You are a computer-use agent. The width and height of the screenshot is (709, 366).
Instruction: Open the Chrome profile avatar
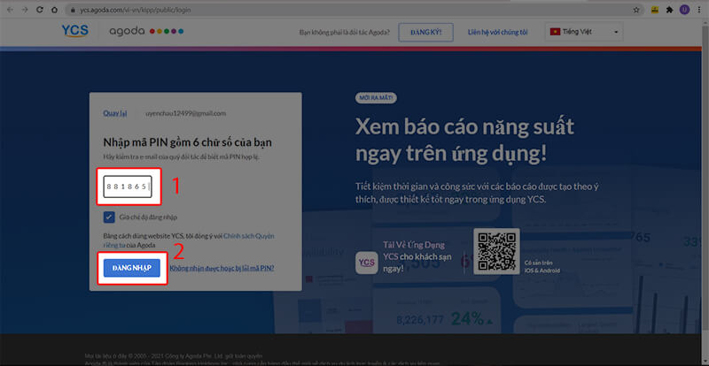tap(683, 9)
